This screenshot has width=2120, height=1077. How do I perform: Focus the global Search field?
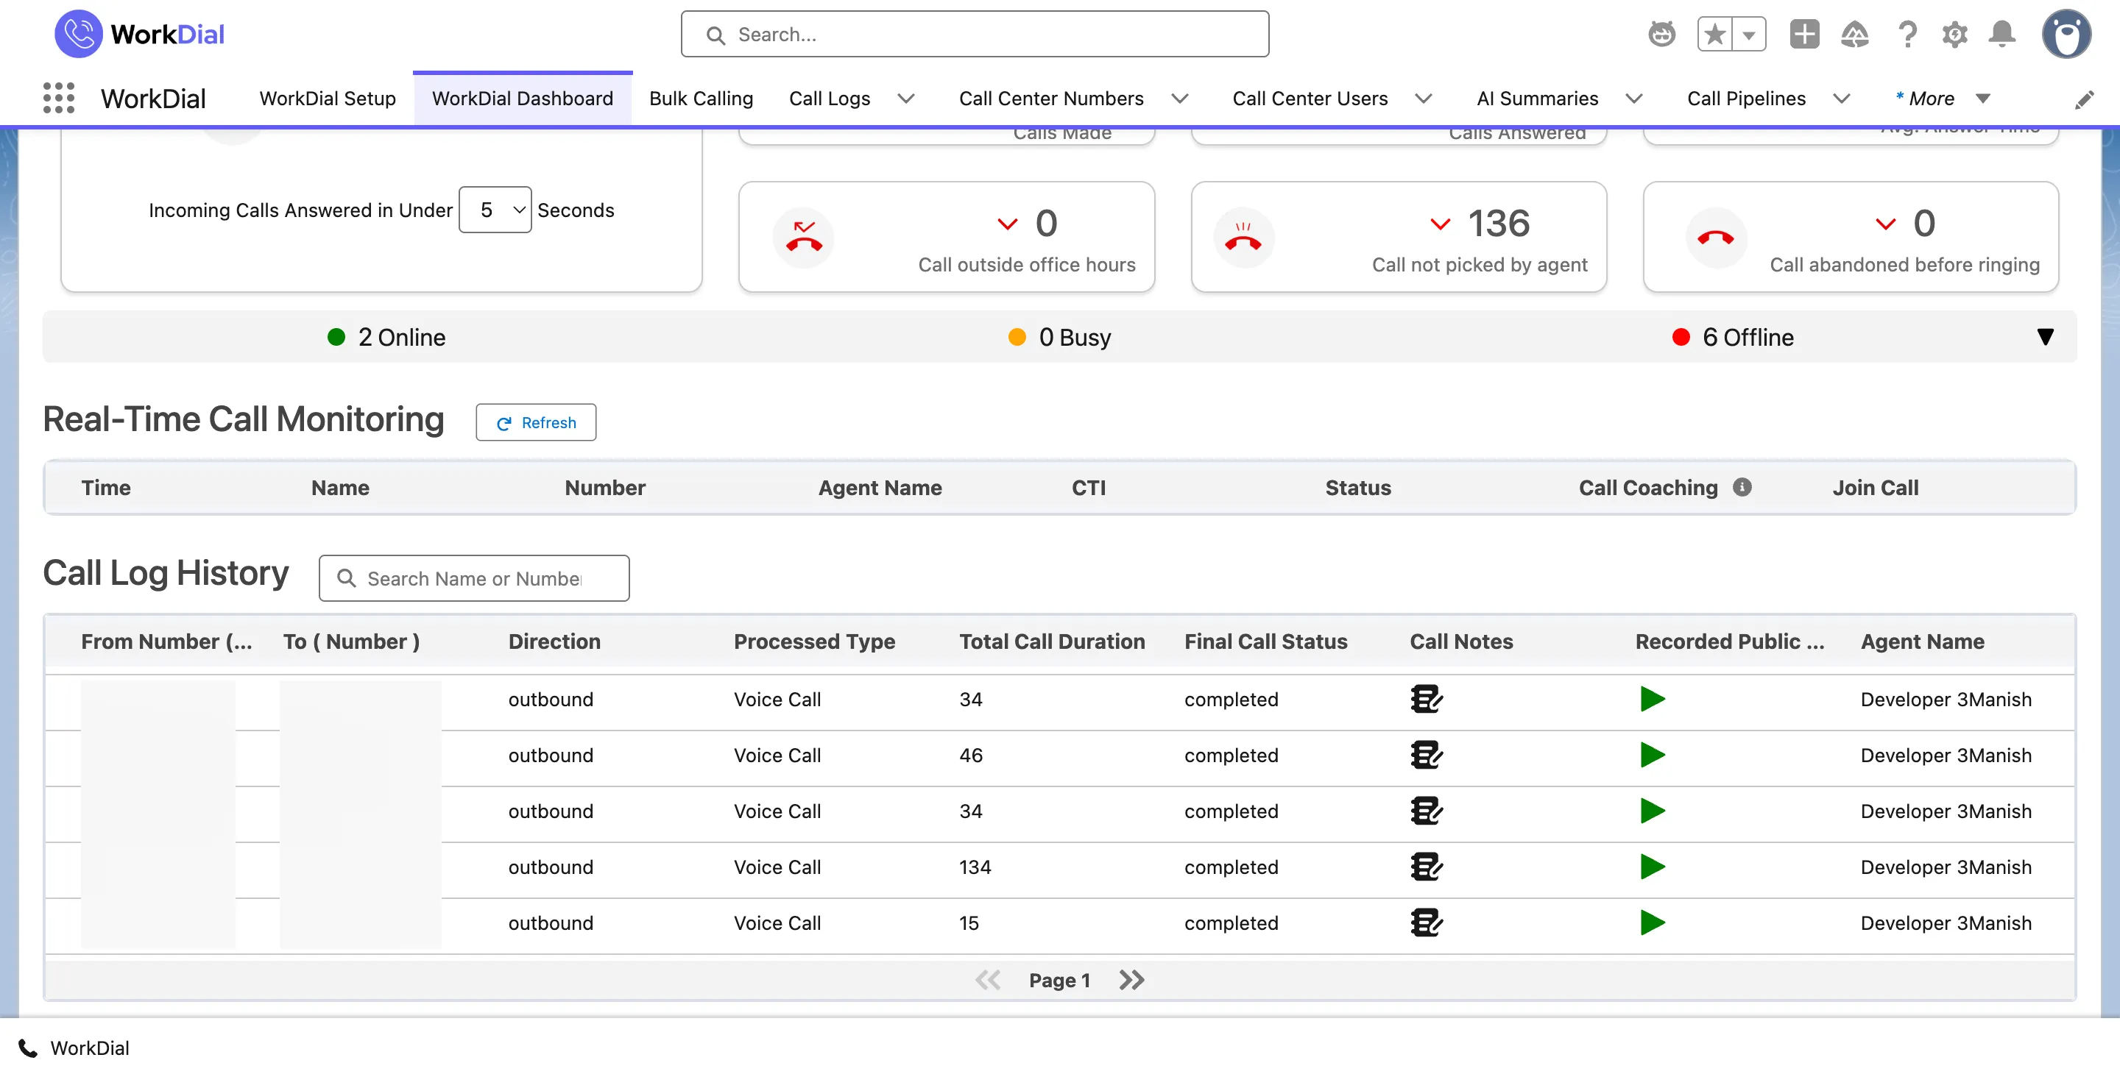(975, 34)
